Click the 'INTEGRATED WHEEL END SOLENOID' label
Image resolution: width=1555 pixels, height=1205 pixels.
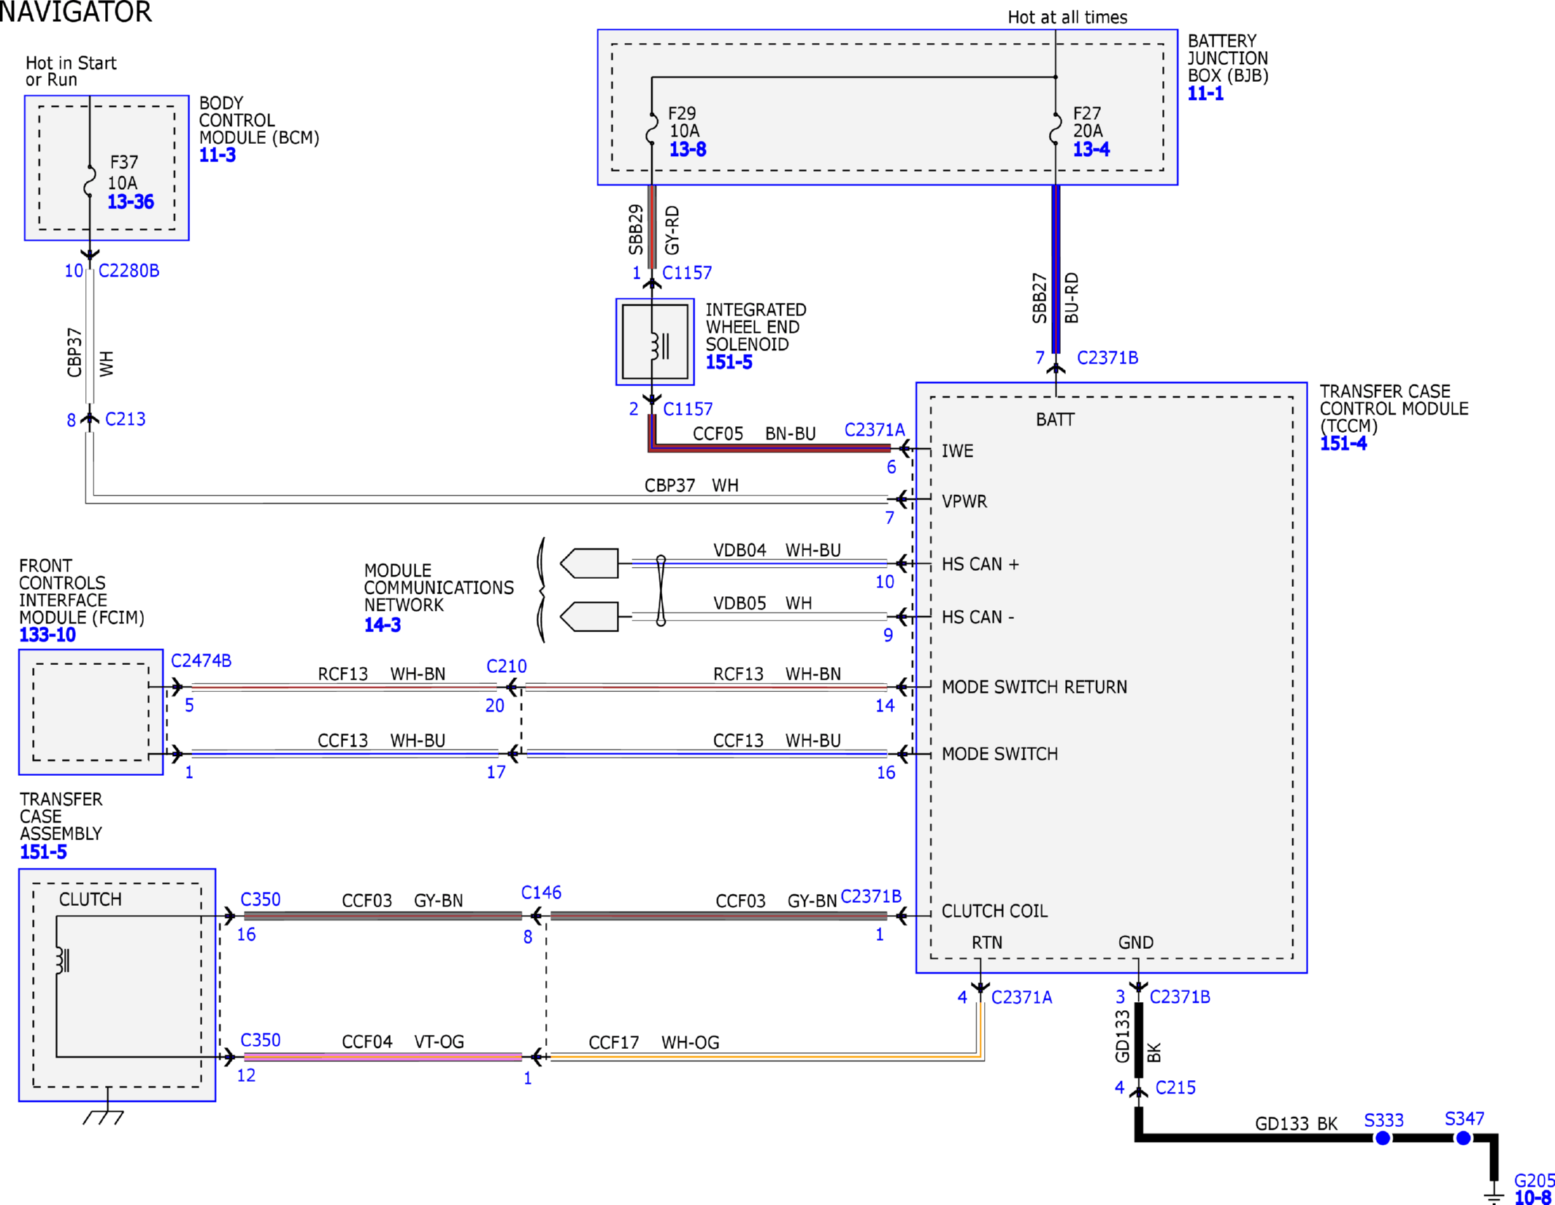point(756,327)
